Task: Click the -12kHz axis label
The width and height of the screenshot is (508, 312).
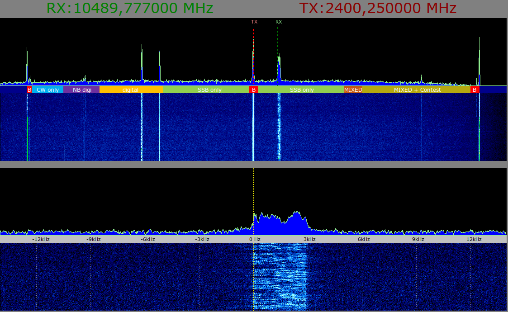Action: point(41,239)
